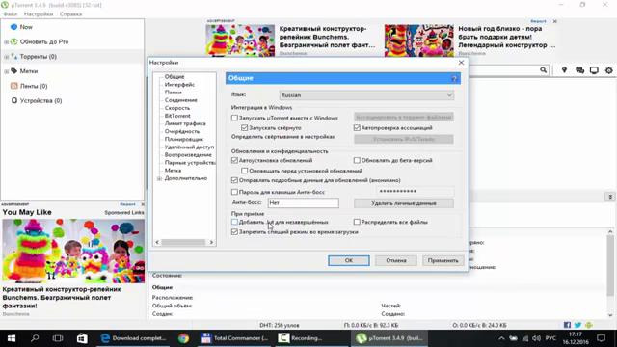Select Интерфейс in settings tree
The image size is (617, 347).
(x=179, y=85)
